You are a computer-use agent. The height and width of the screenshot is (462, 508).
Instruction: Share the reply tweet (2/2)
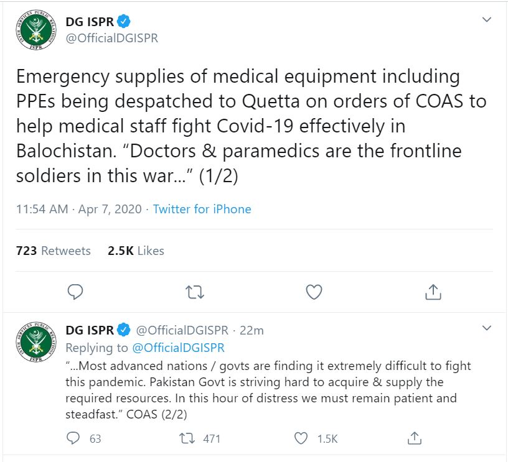pyautogui.click(x=415, y=438)
